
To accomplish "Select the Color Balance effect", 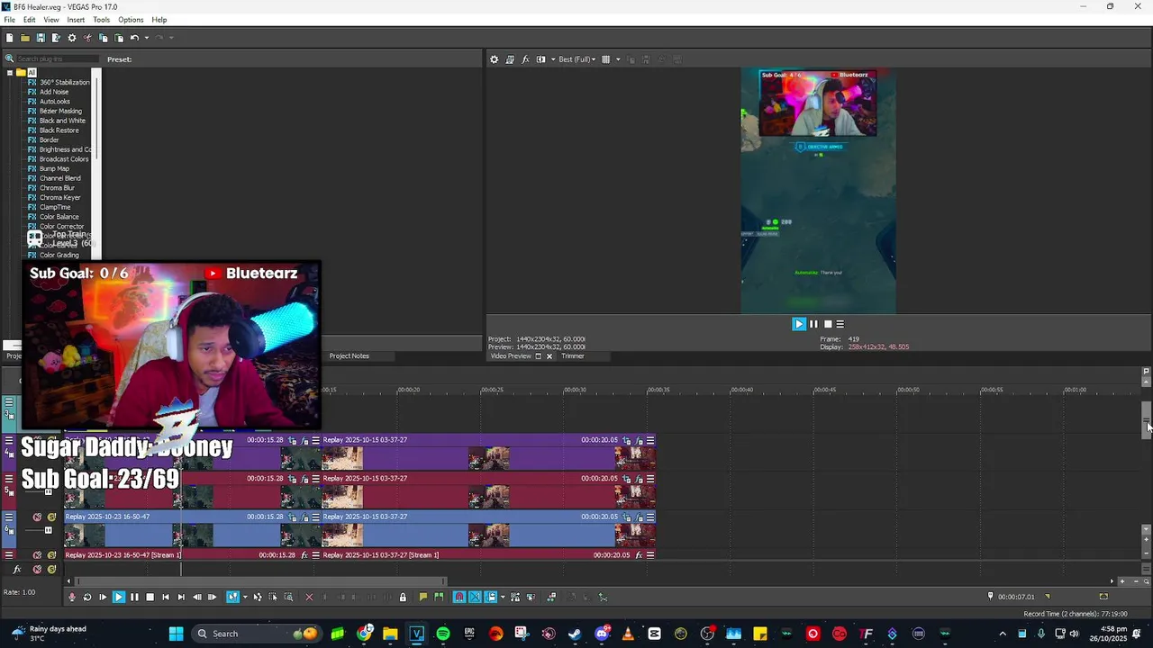I will pyautogui.click(x=59, y=217).
